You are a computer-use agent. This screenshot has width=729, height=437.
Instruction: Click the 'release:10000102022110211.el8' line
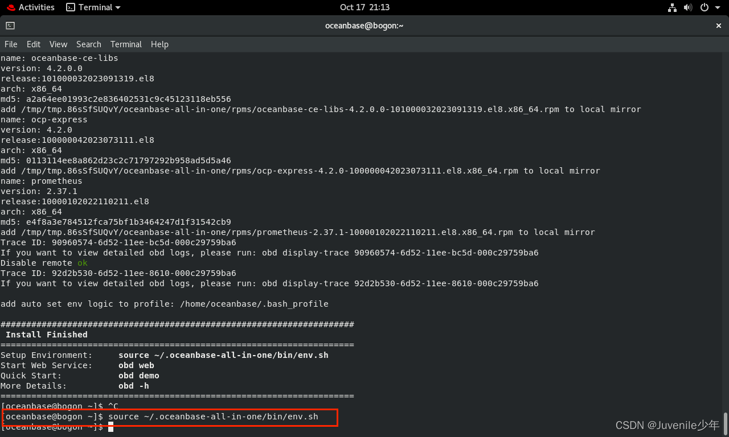tap(75, 201)
